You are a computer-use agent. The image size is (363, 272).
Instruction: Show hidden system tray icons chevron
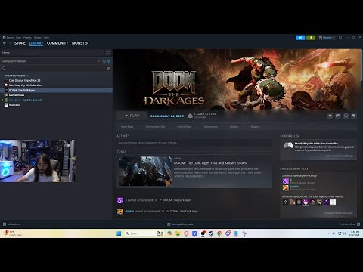[327, 233]
